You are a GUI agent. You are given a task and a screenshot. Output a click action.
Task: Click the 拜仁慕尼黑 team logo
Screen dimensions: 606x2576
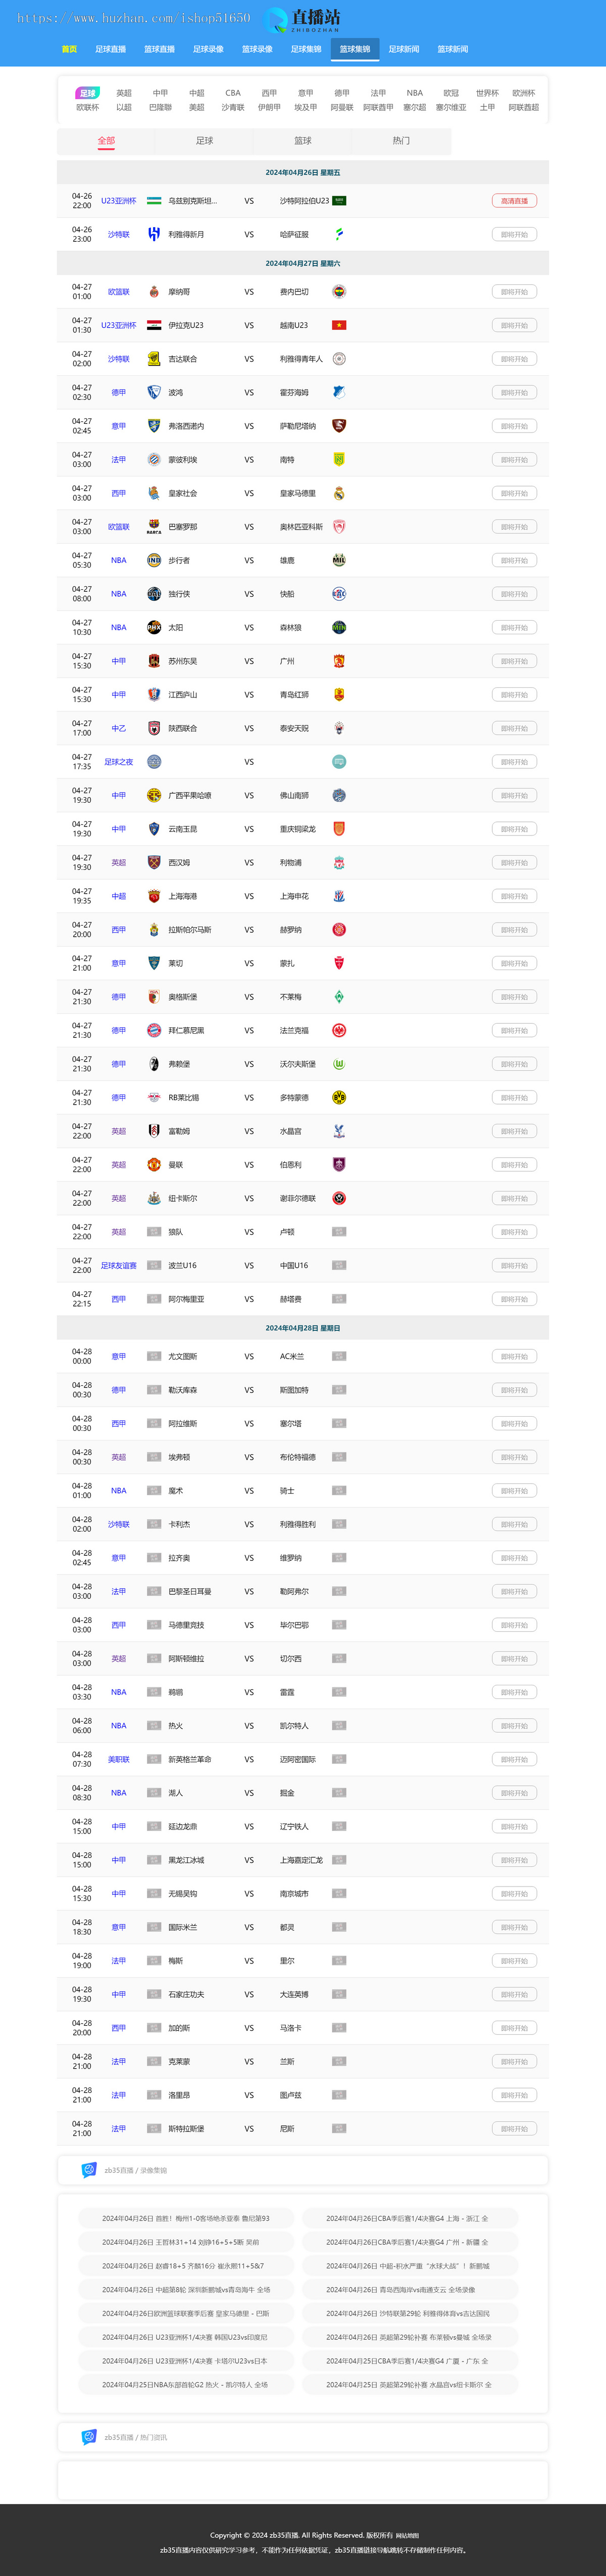click(x=154, y=1030)
